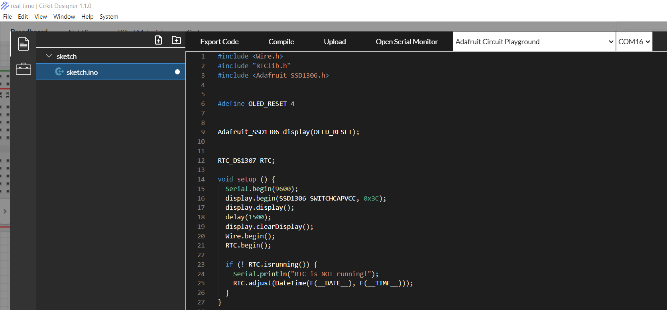Open the Window menu
Image resolution: width=667 pixels, height=310 pixels.
[64, 17]
